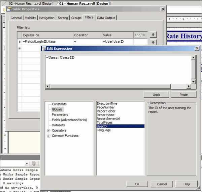202x192 pixels.
Task: Close the Table Properties dialog
Action: (x=163, y=9)
